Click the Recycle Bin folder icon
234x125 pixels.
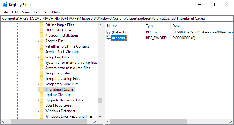[41, 41]
